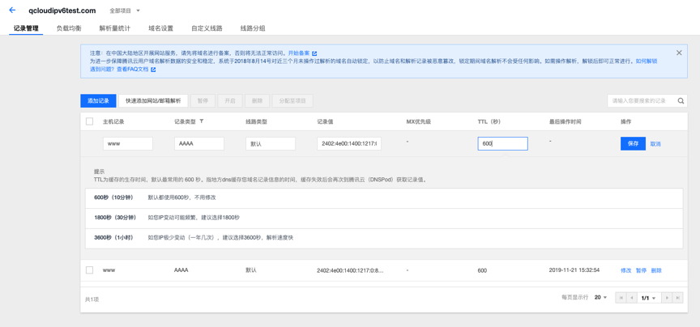Viewport: 700px width, 327px height.
Task: Click the TTL（秒） column header
Action: point(491,121)
